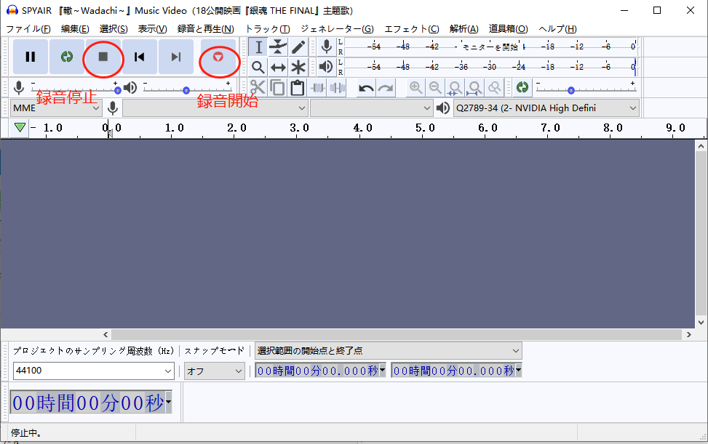
Task: Select the Zoom magnifier tool
Action: [x=258, y=67]
